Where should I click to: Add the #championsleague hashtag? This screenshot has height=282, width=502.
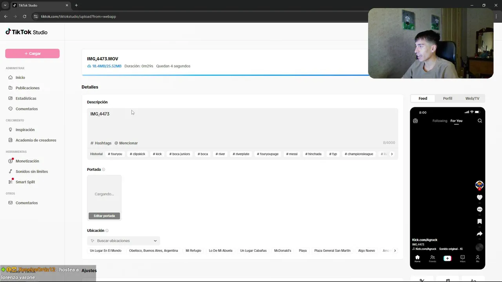coord(359,154)
